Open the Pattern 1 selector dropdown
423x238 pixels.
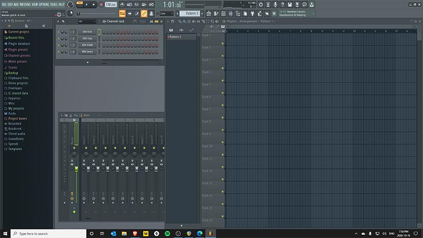pyautogui.click(x=191, y=13)
